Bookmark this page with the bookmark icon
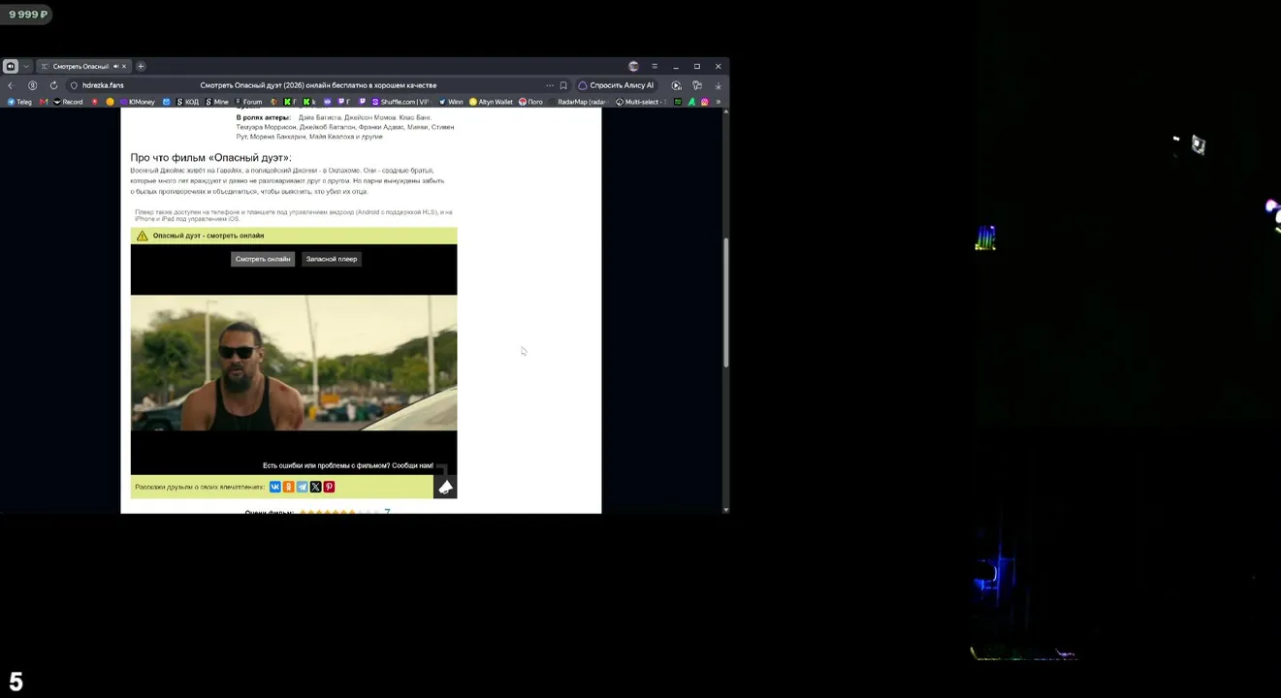Viewport: 1281px width, 698px height. [563, 85]
